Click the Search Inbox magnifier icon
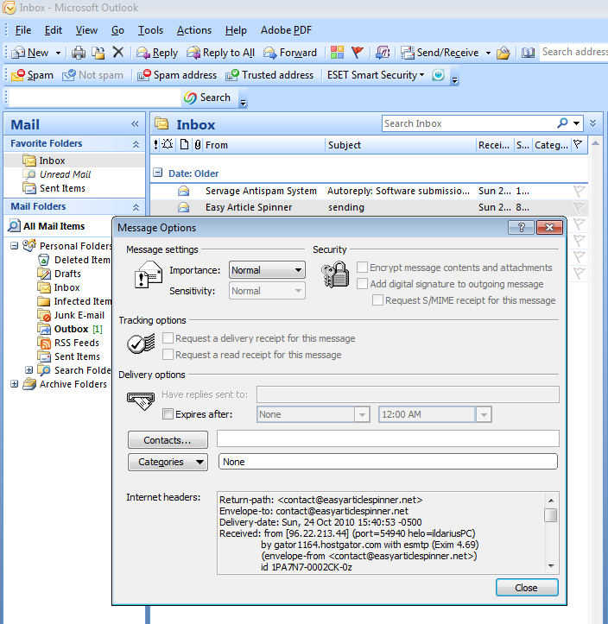Viewport: 608px width, 624px height. (x=562, y=123)
